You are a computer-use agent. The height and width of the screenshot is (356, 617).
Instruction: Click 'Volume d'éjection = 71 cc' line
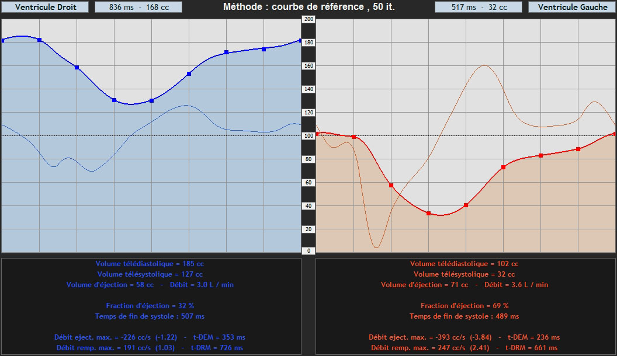point(465,284)
